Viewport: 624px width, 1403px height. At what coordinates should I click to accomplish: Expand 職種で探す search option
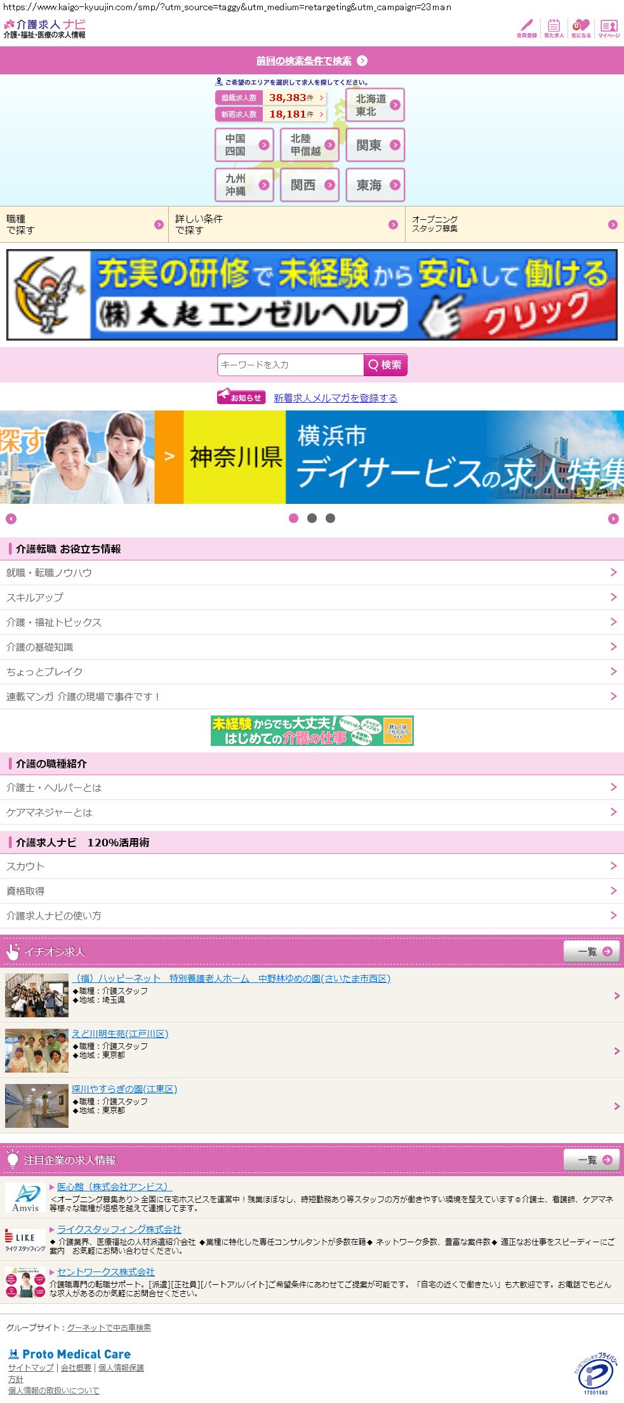point(84,224)
